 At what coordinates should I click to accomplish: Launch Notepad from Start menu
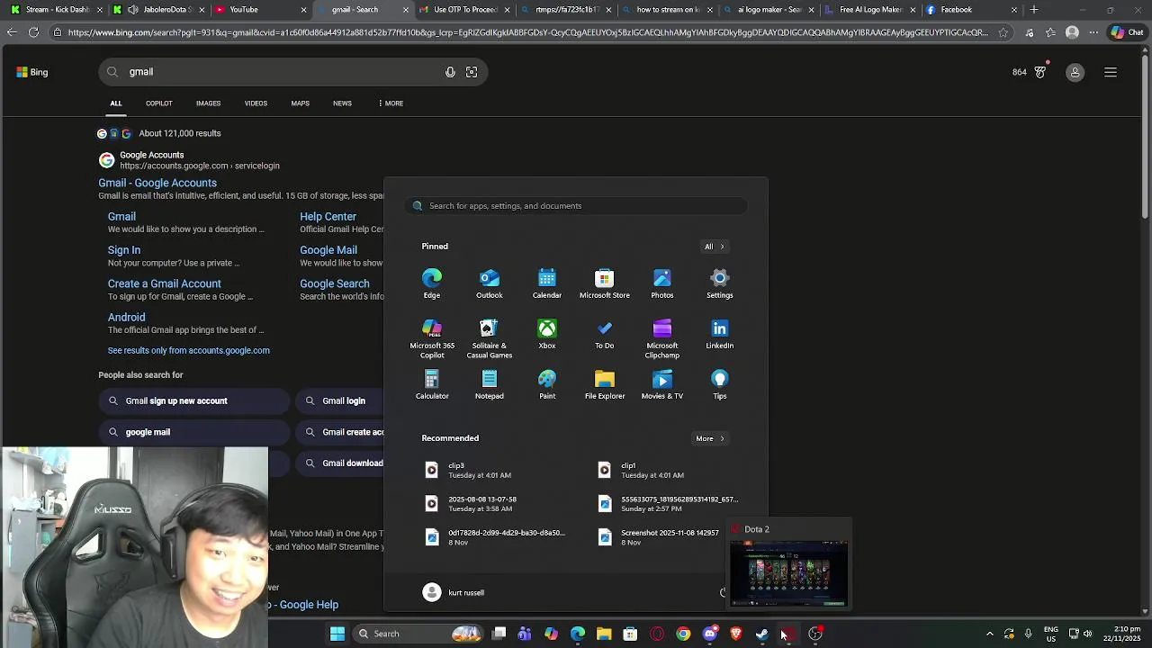[x=490, y=384]
